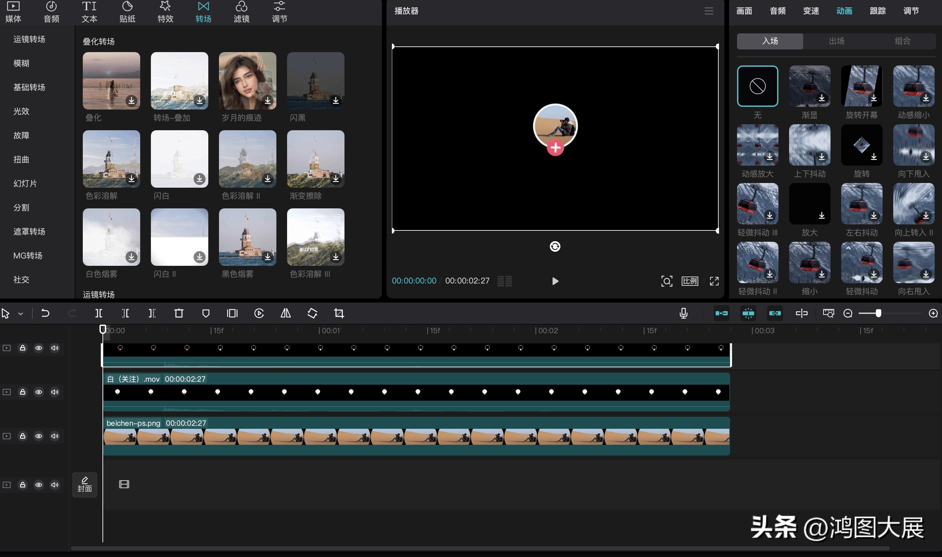Click the timeline playhead at 00:00
The image size is (942, 557).
[x=102, y=329]
